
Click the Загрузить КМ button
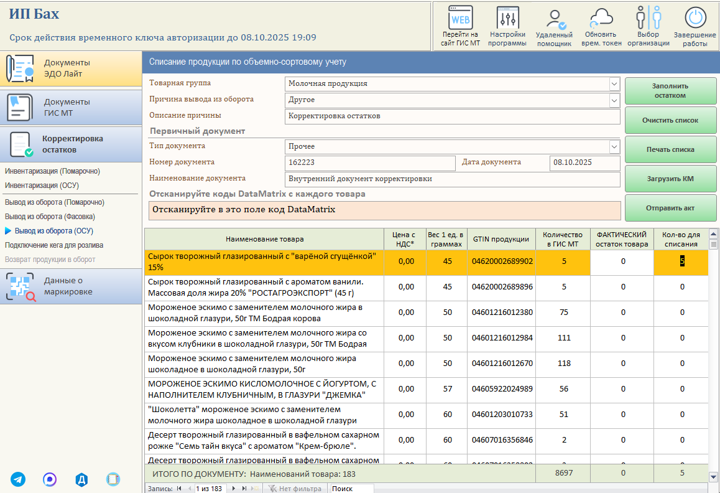[670, 179]
